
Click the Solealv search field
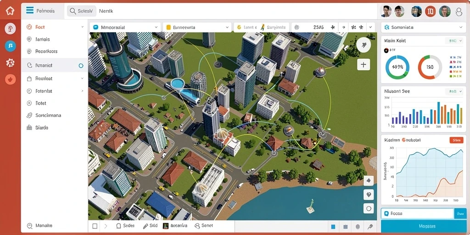[82, 11]
